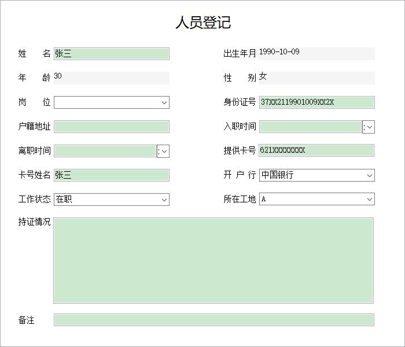Click the 户籍地址 input field
Screen dimensions: 405x347
(x=112, y=127)
